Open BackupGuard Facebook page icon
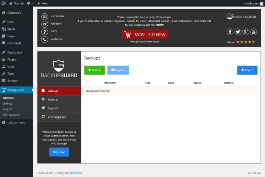The width and height of the screenshot is (265, 177). 230,32
